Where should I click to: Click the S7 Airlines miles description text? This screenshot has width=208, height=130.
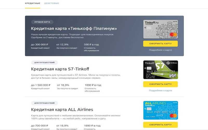click(x=76, y=76)
